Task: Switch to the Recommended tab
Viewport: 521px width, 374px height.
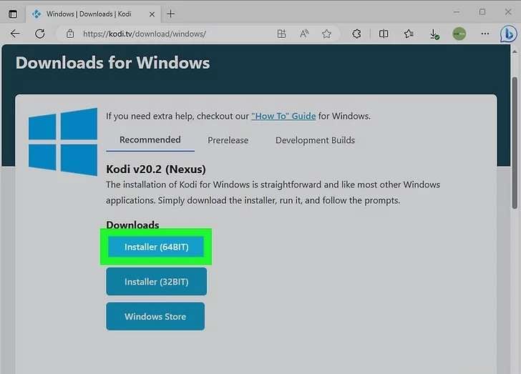Action: [150, 140]
